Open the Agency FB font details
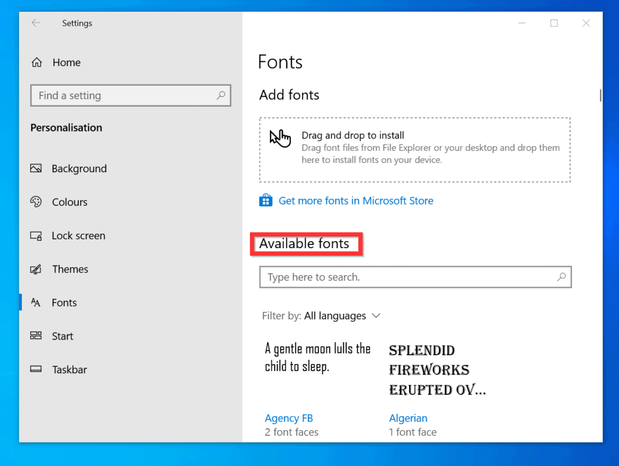Screen dimensions: 619x466 click(289, 418)
